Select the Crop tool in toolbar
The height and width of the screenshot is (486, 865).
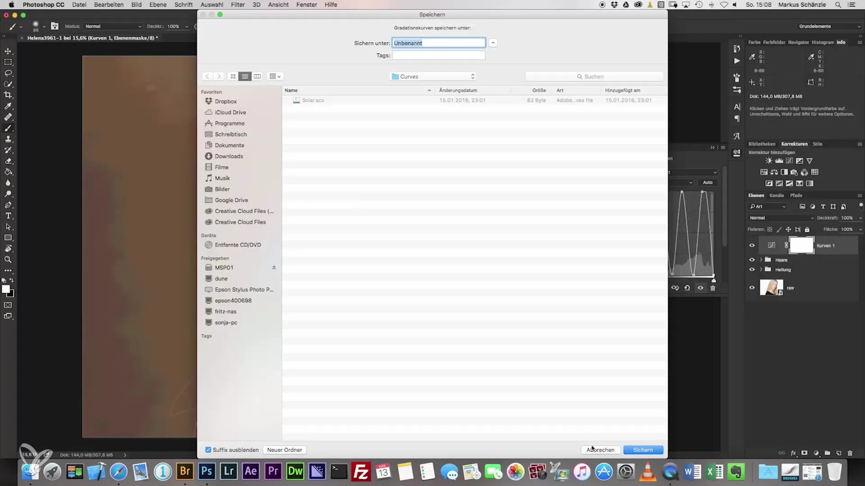pyautogui.click(x=8, y=95)
